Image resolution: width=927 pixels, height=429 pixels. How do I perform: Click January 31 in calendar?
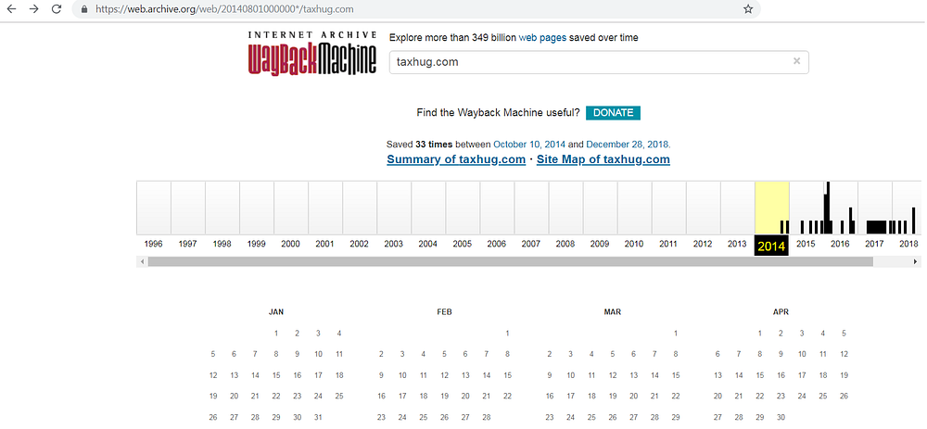click(x=318, y=417)
